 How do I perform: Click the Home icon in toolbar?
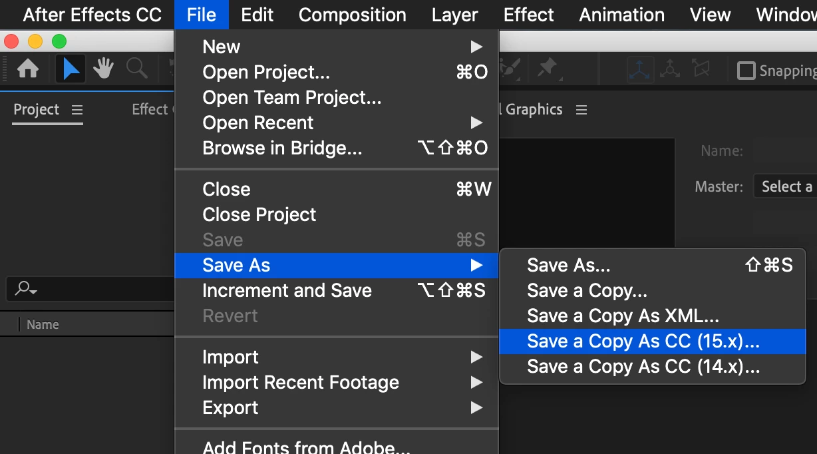coord(28,69)
